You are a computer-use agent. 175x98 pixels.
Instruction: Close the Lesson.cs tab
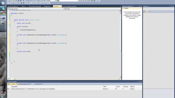[61, 6]
